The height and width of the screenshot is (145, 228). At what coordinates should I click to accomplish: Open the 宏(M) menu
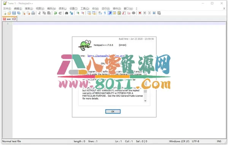(x=95, y=9)
